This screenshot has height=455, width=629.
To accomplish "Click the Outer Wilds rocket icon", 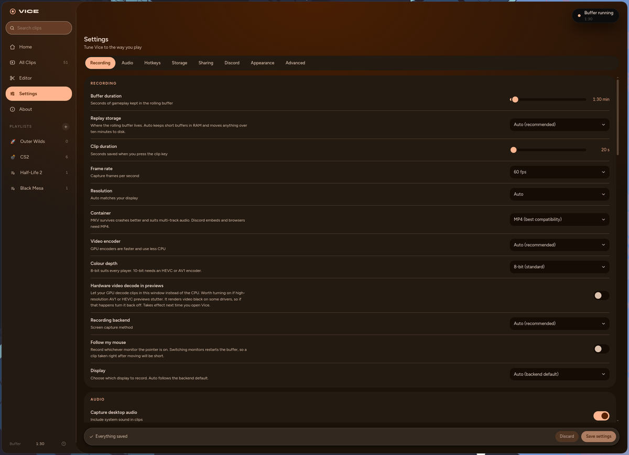I will click(x=13, y=142).
